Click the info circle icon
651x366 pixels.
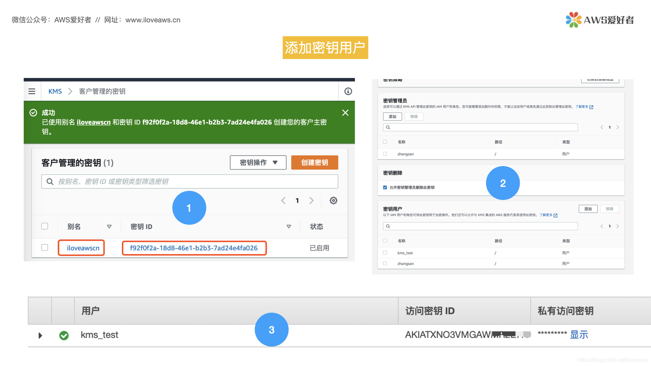click(348, 91)
